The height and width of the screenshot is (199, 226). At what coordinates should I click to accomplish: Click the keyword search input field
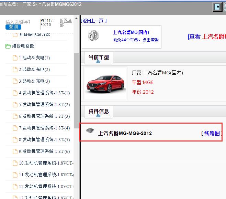(x=18, y=22)
